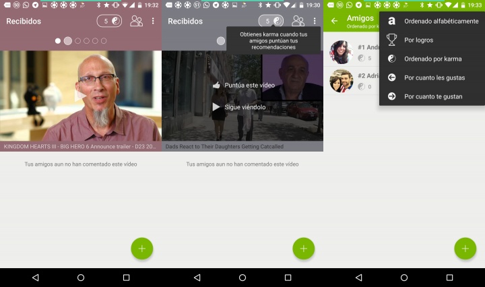Click the alphabetical 'a' icon

pos(391,21)
